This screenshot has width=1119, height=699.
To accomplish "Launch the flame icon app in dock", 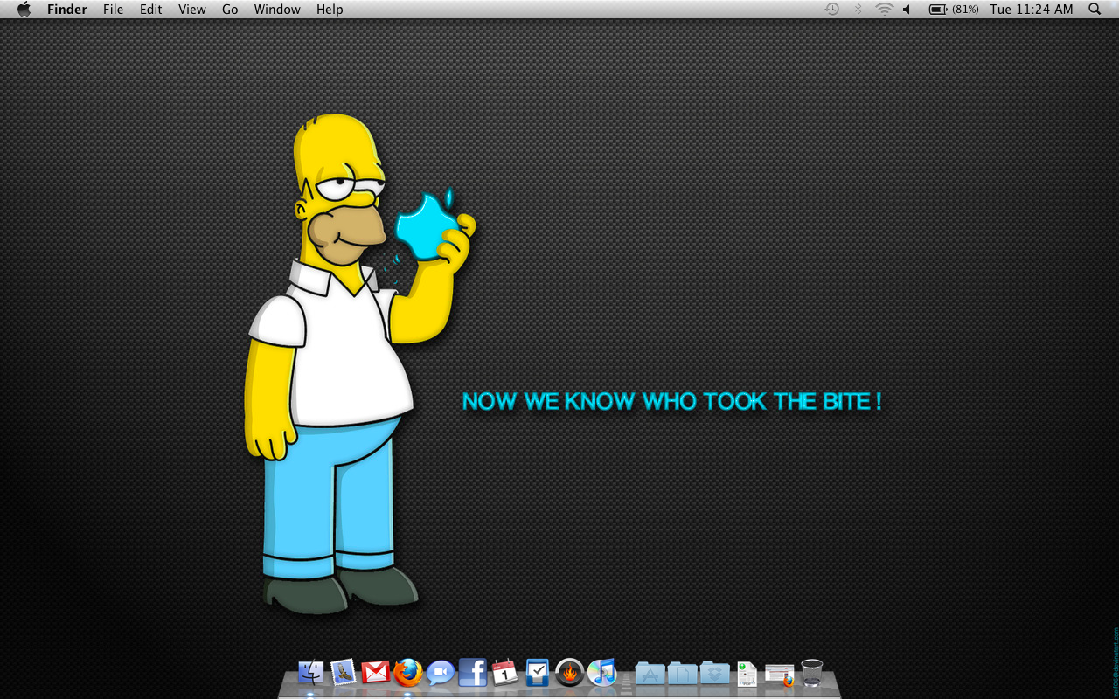I will (x=570, y=673).
